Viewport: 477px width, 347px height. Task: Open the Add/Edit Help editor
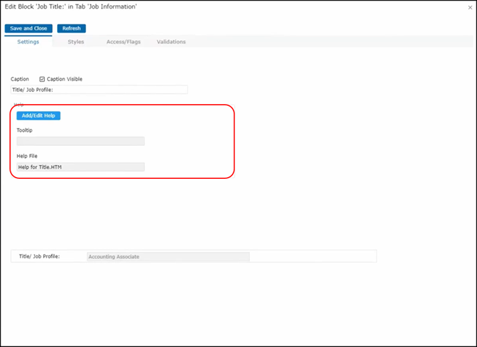(x=38, y=115)
